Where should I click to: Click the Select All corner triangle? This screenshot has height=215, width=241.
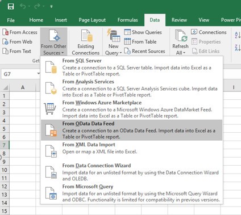pyautogui.click(x=5, y=87)
